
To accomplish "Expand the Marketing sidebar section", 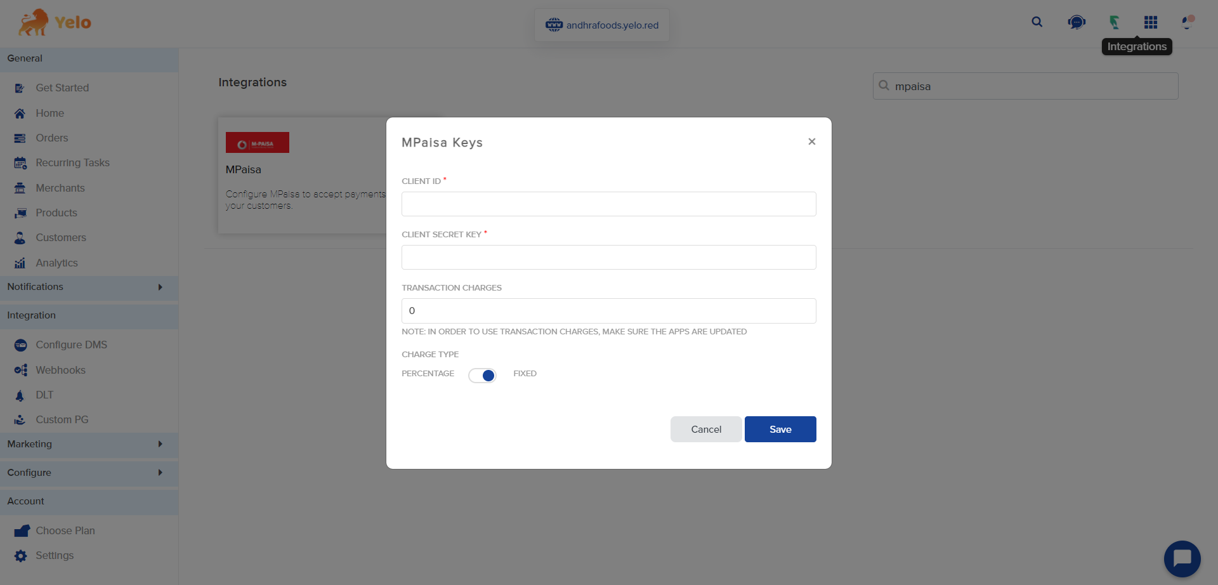I will click(x=89, y=445).
